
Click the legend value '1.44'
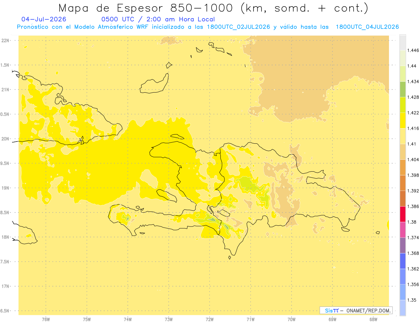(412, 66)
